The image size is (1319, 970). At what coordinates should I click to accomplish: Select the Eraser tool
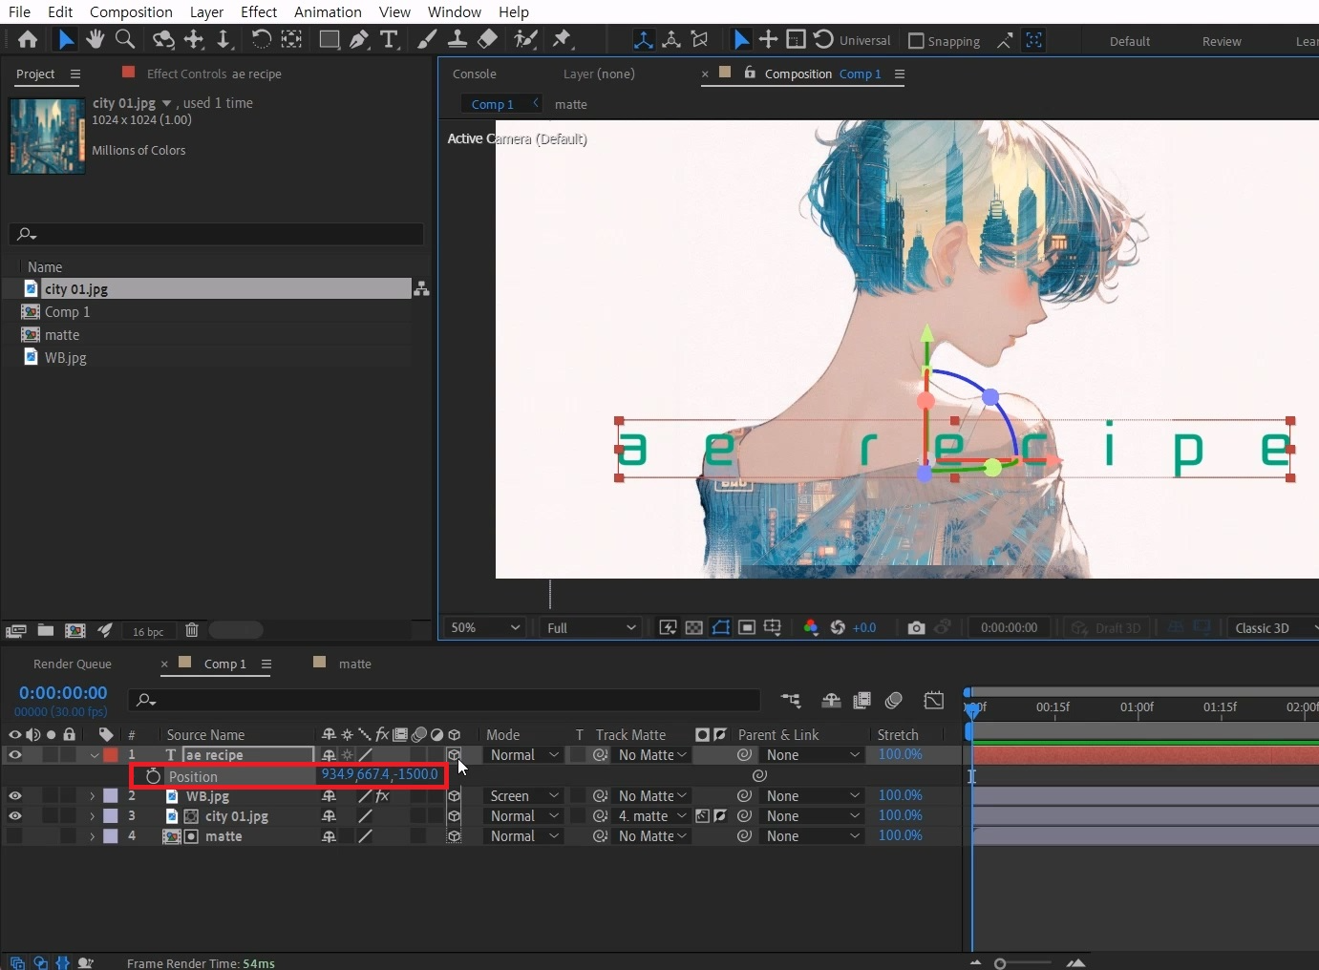click(487, 39)
